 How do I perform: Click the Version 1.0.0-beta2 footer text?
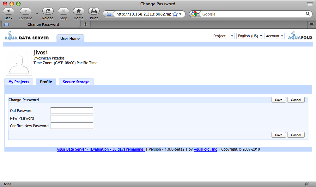[167, 149]
